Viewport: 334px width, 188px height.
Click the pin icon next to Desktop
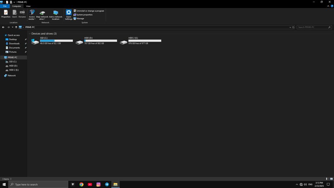pyautogui.click(x=26, y=39)
